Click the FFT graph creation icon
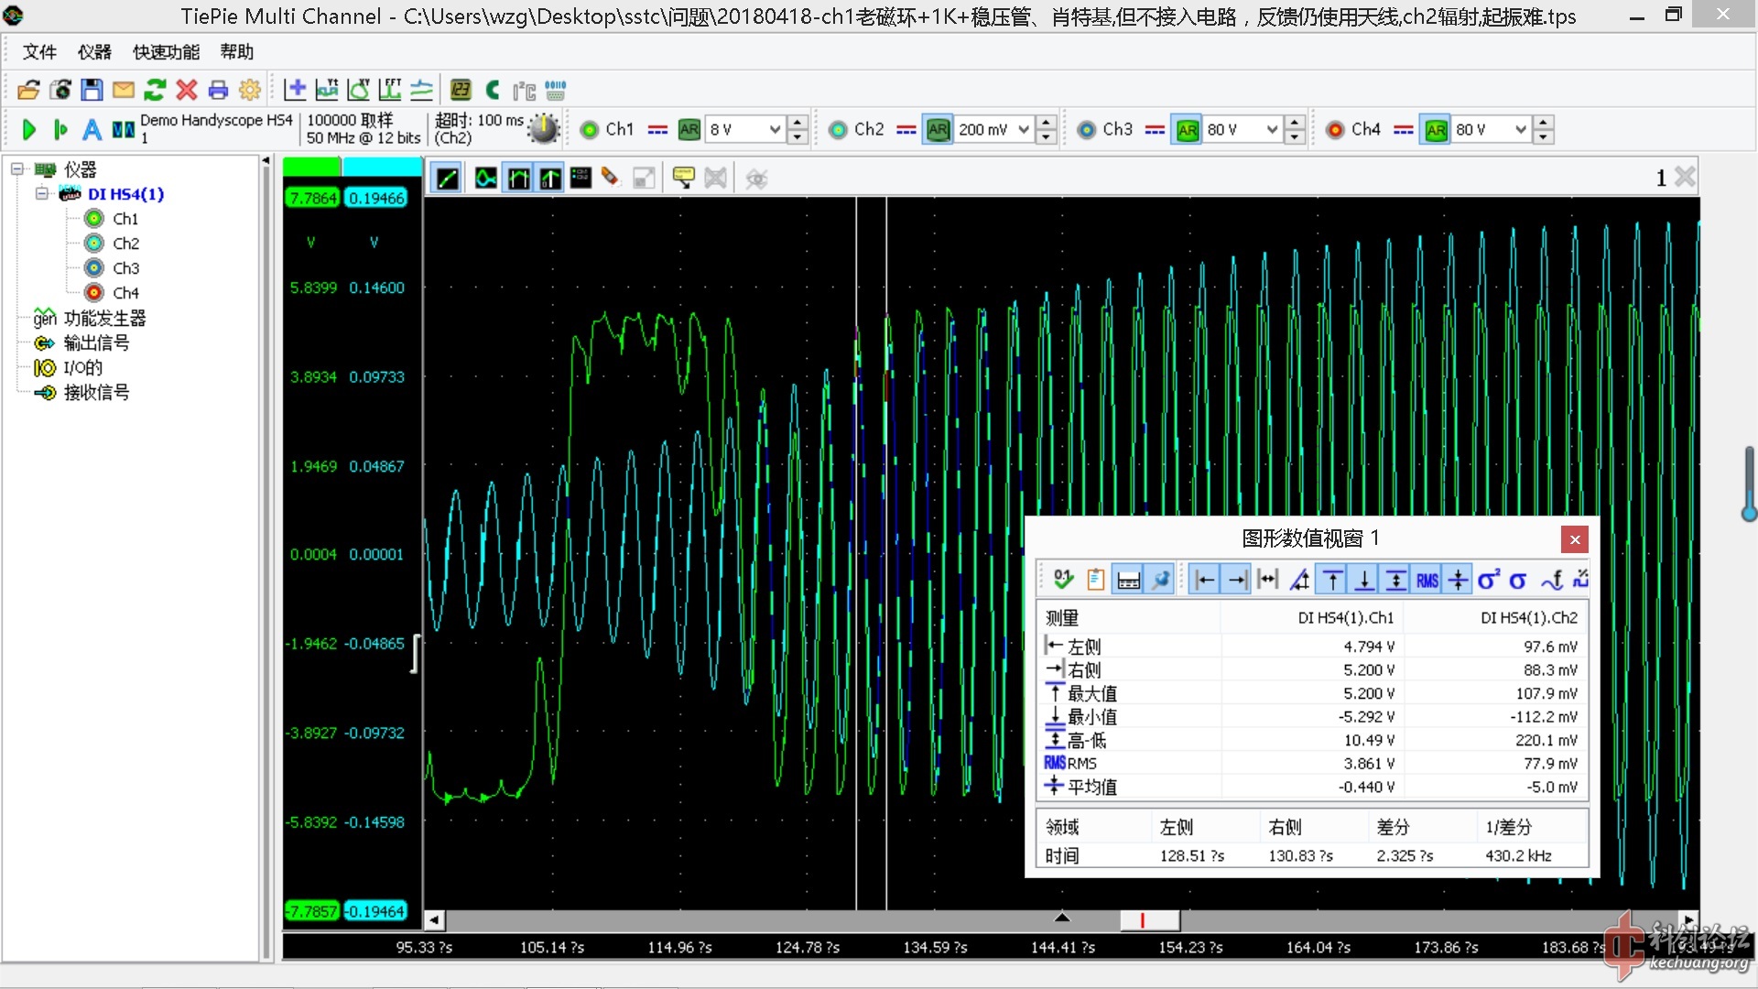 (x=390, y=90)
